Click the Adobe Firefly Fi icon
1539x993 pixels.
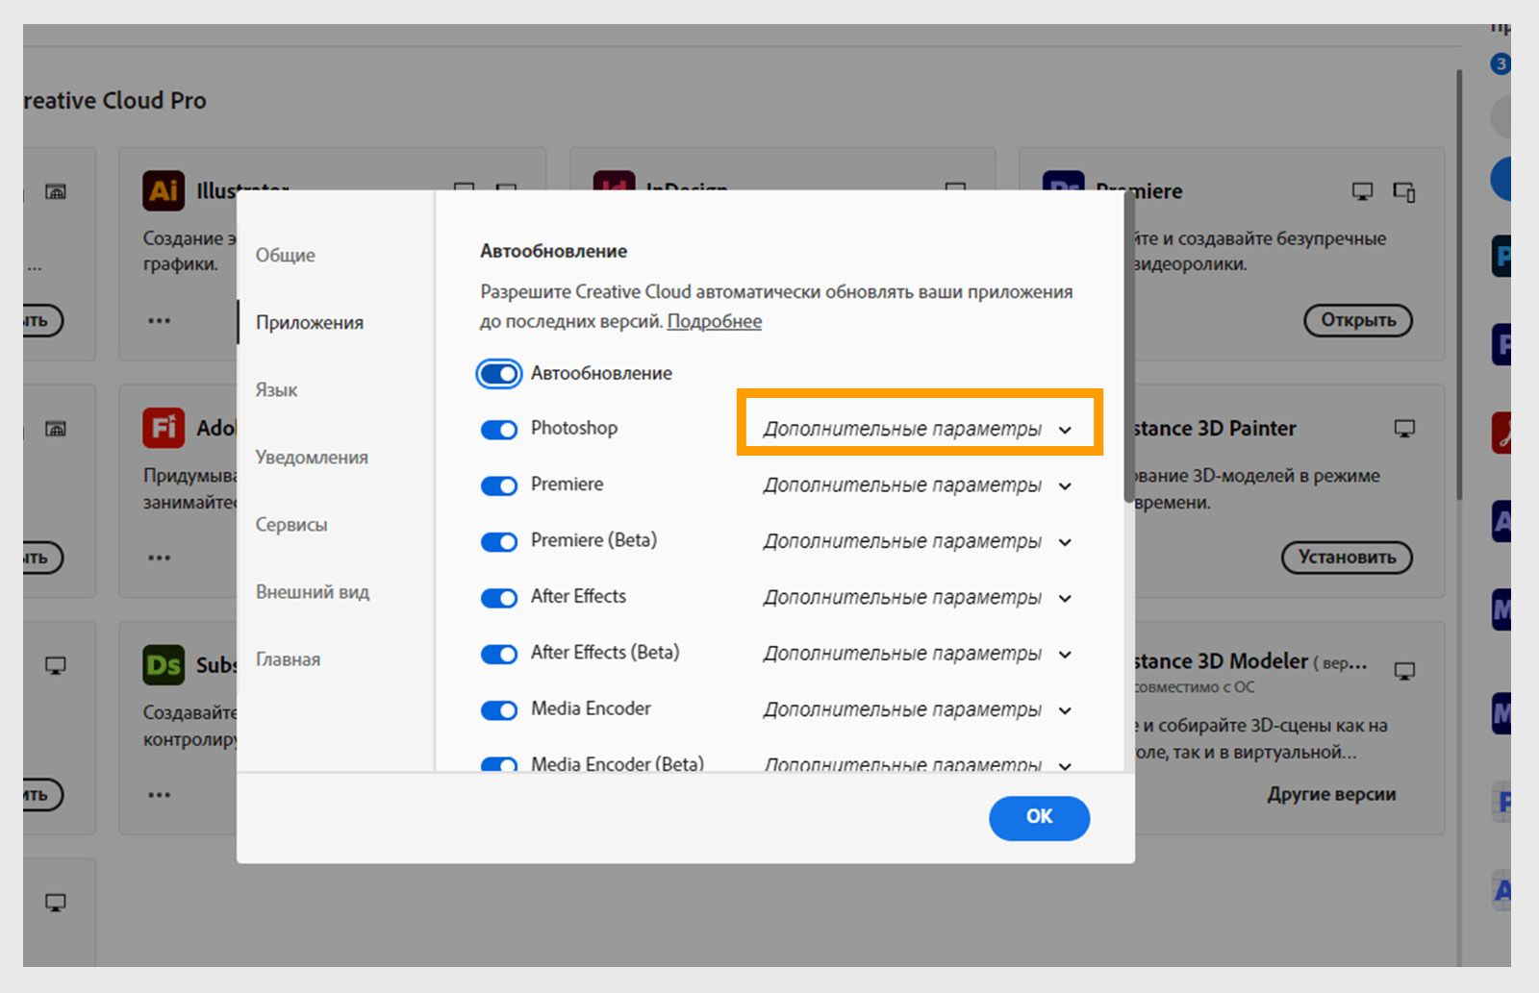tap(164, 428)
